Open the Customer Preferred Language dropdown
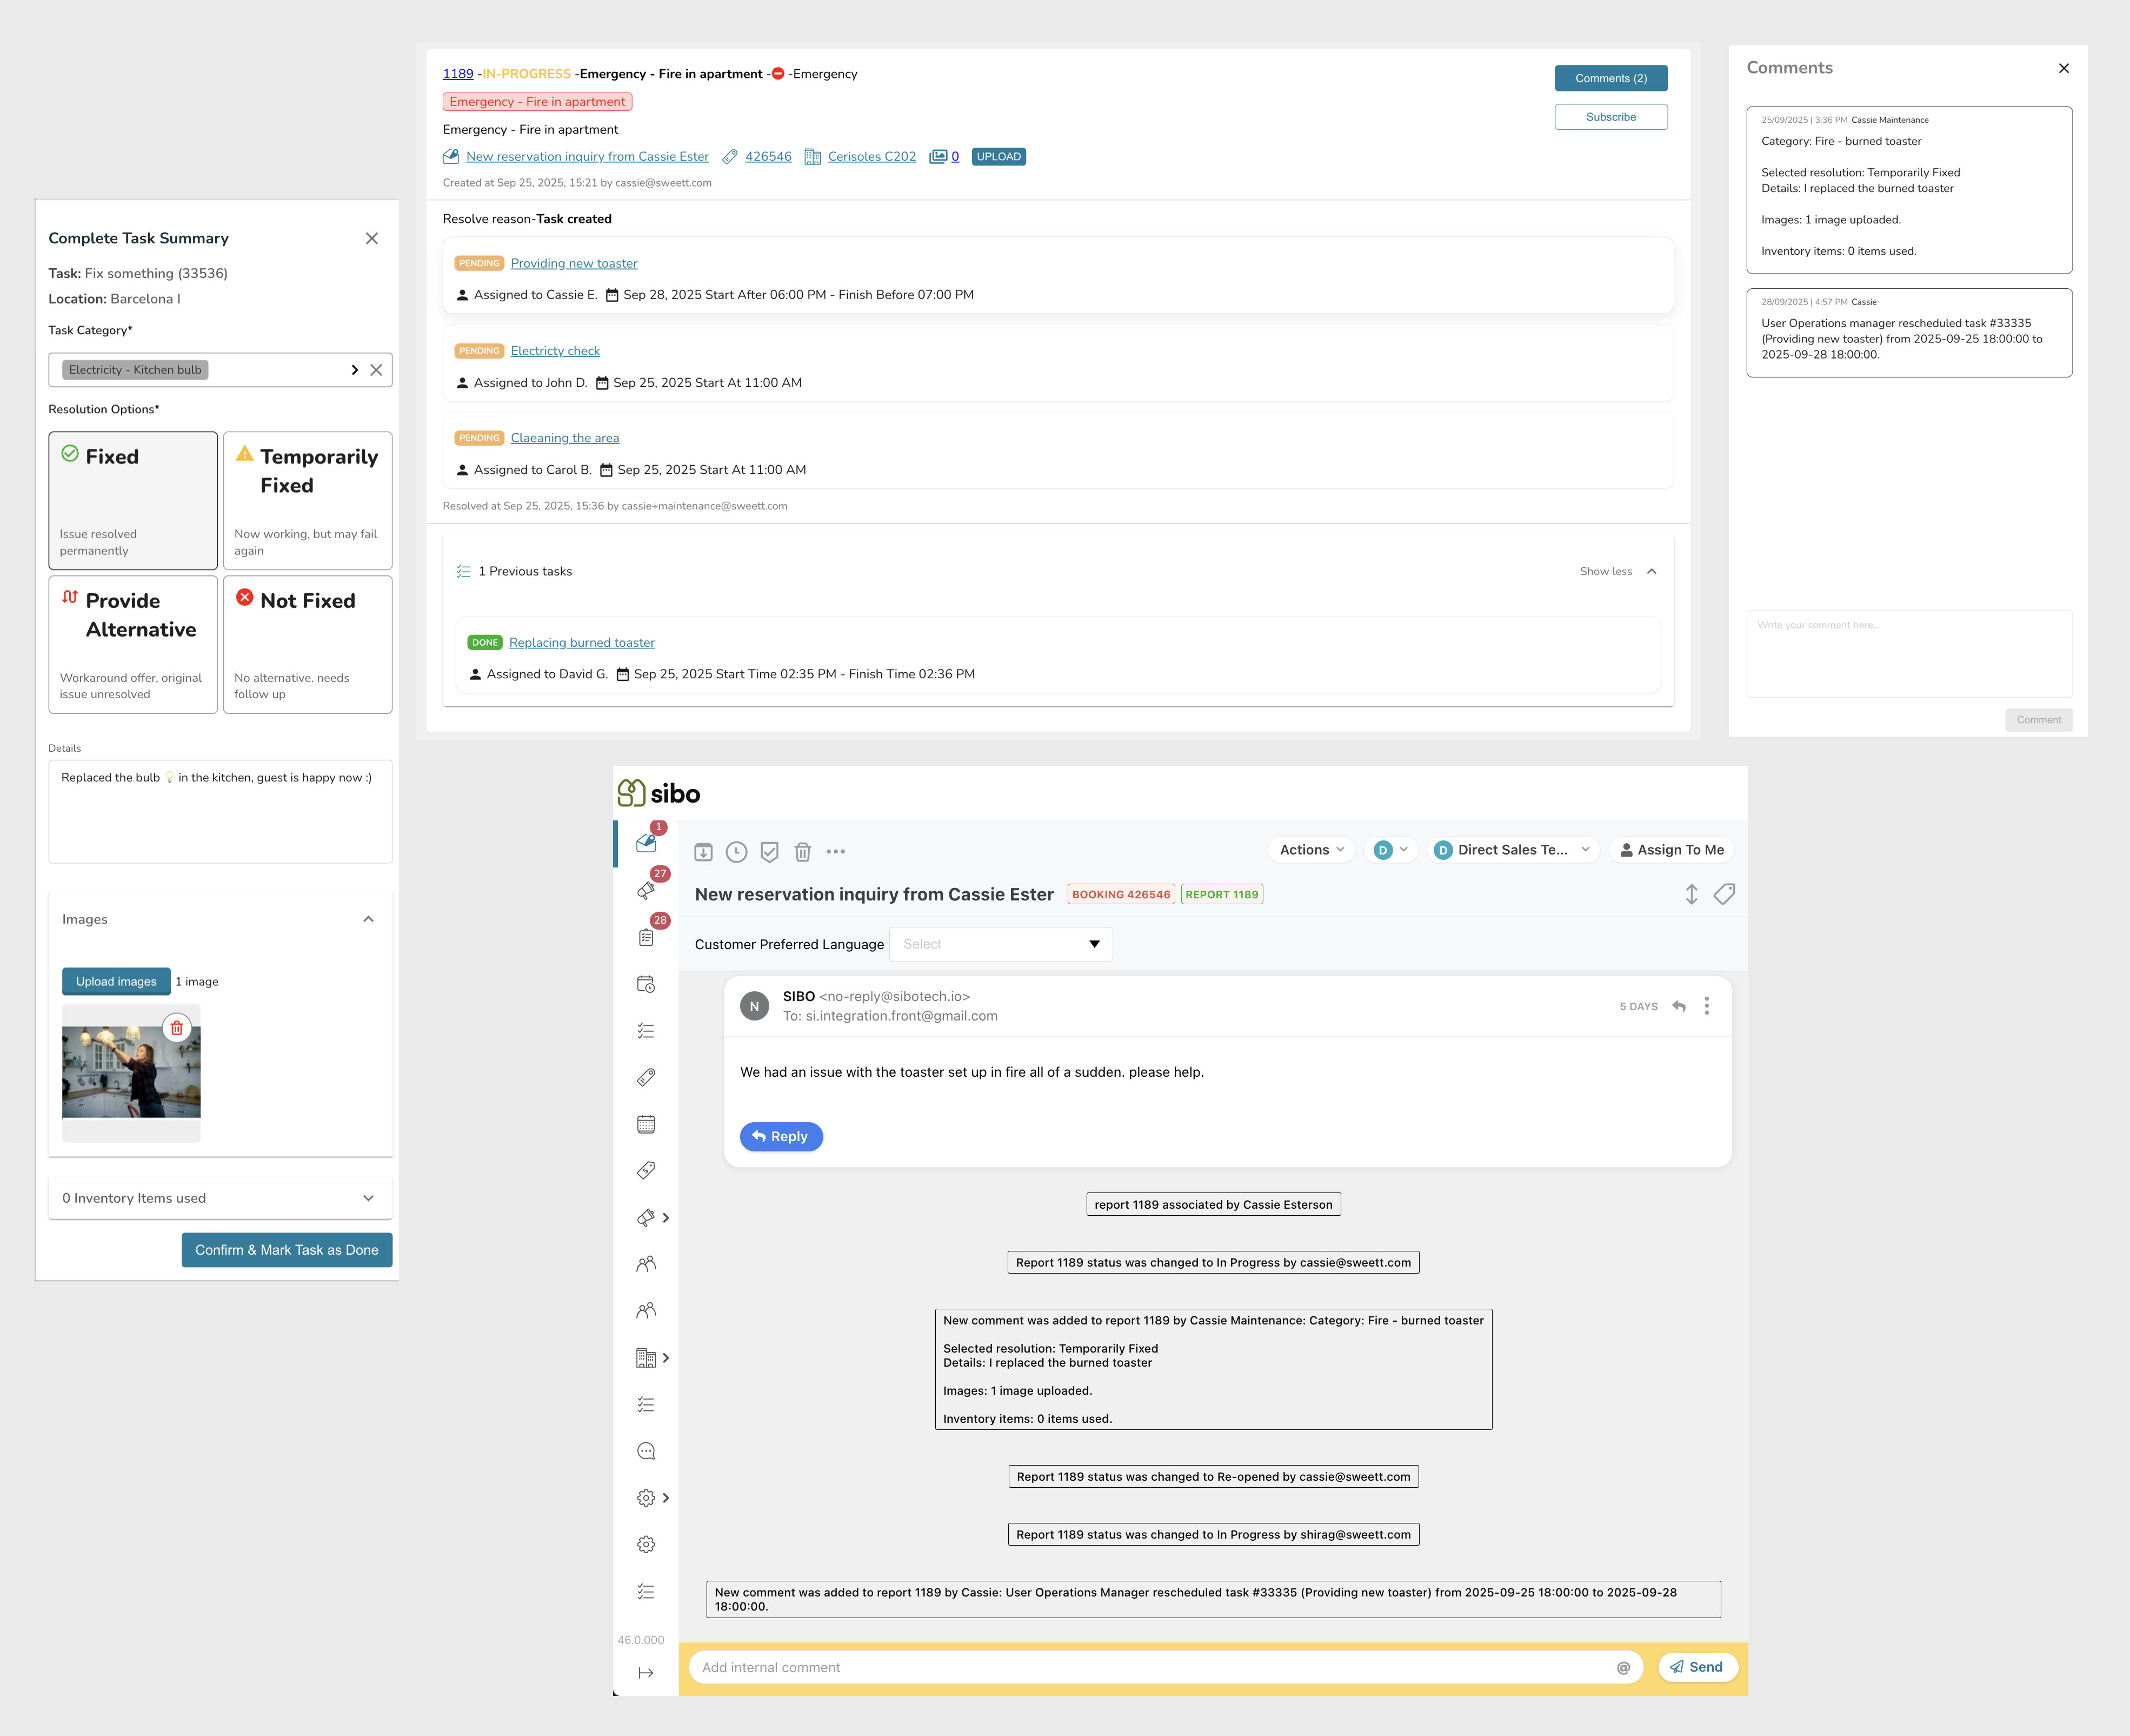The image size is (2130, 1736). pos(1000,944)
